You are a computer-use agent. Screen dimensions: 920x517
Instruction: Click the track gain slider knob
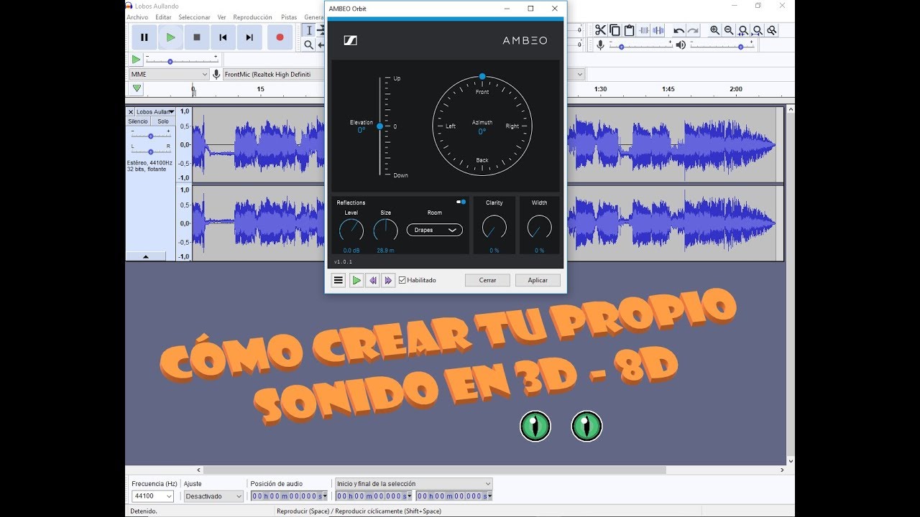[150, 136]
